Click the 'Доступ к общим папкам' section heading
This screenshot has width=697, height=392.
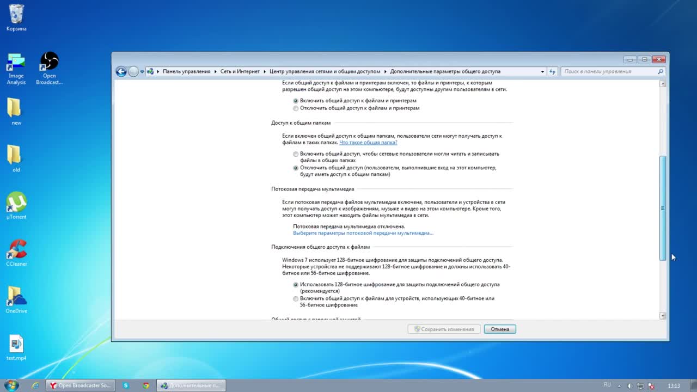coord(301,123)
